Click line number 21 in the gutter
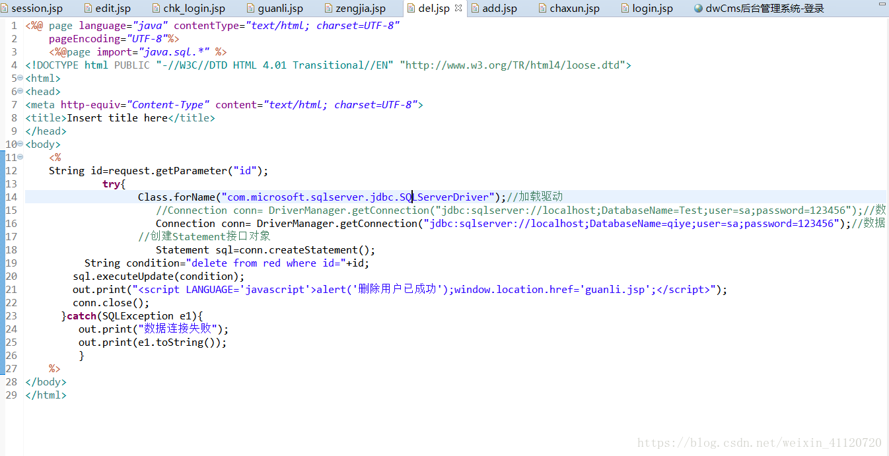 coord(11,290)
